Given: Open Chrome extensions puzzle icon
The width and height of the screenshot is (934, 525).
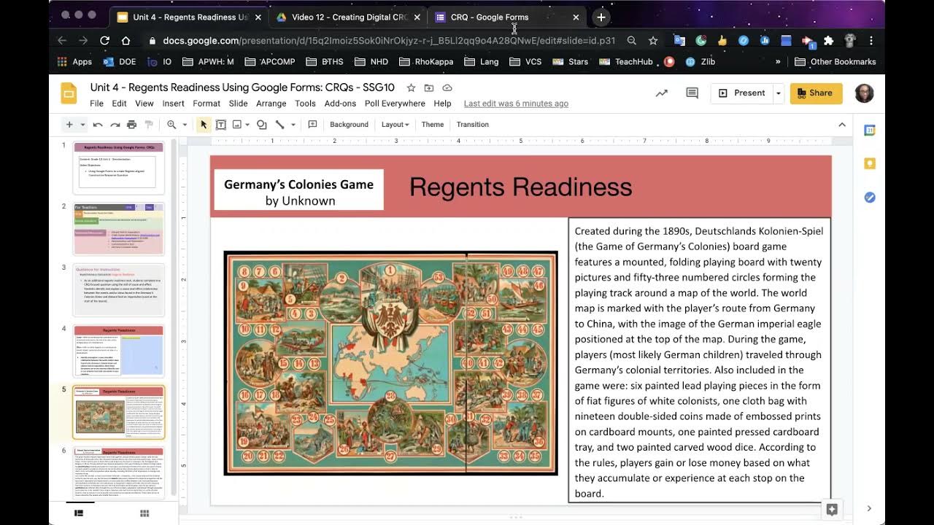Looking at the screenshot, I should click(828, 41).
